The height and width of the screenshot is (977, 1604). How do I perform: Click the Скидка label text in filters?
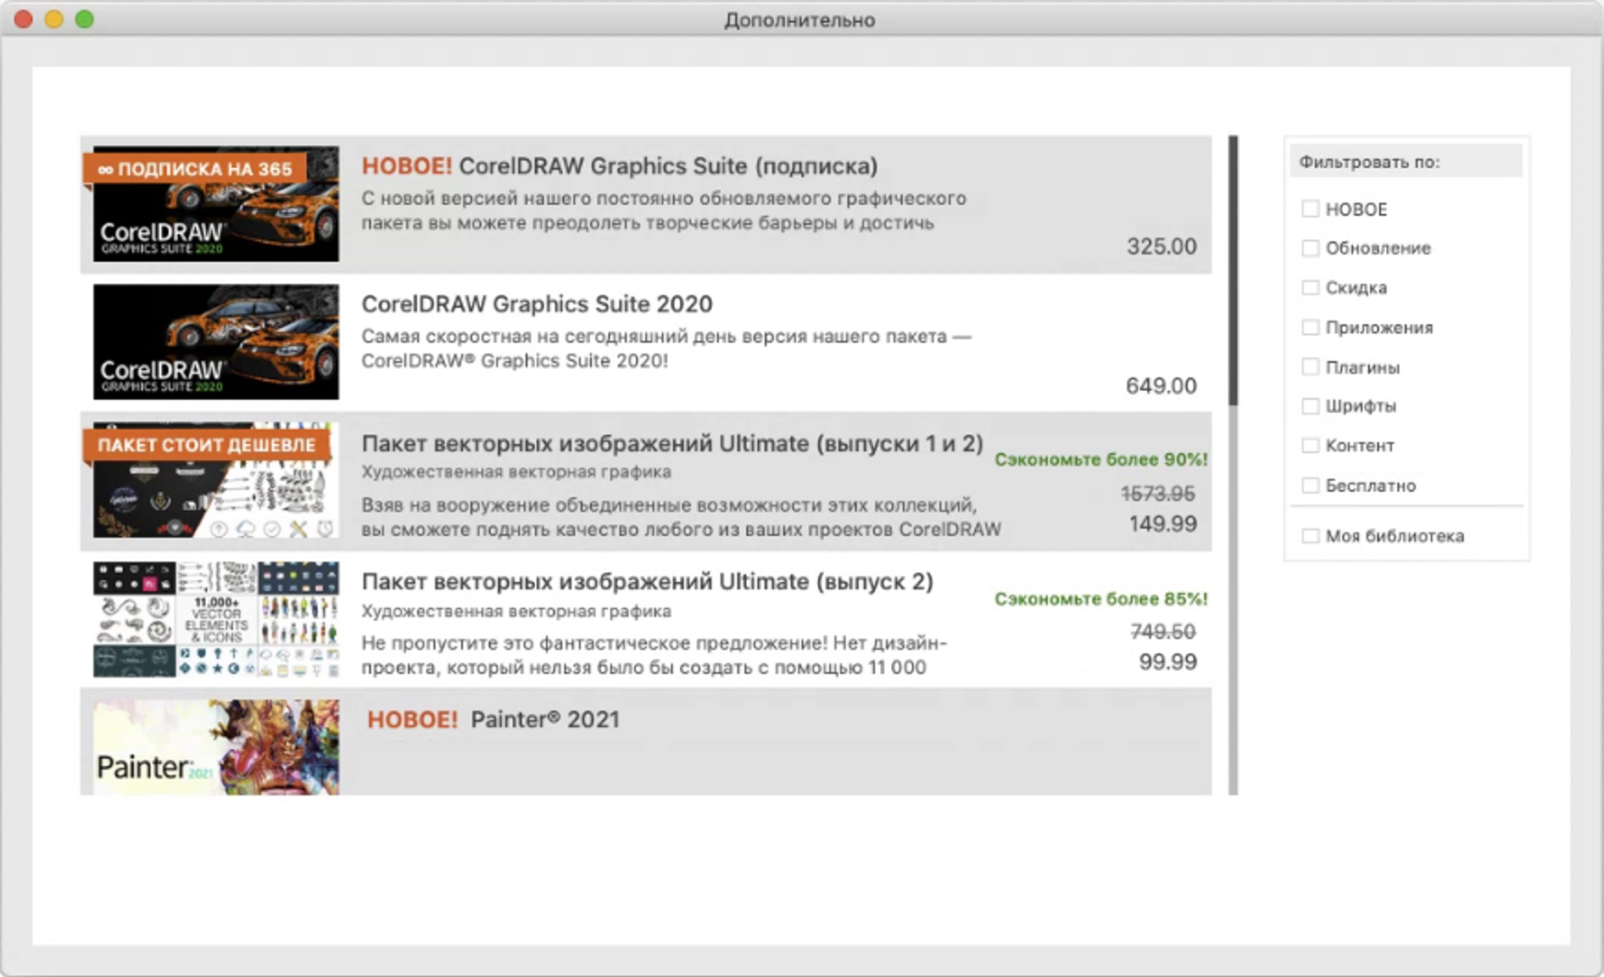(x=1356, y=288)
